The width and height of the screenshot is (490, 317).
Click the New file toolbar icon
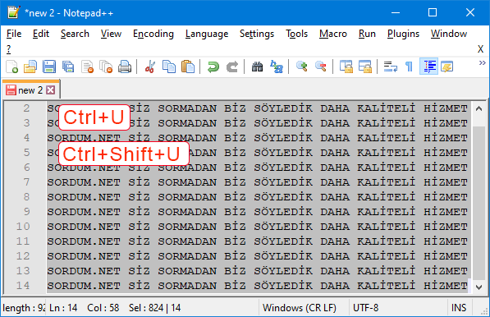click(x=11, y=67)
